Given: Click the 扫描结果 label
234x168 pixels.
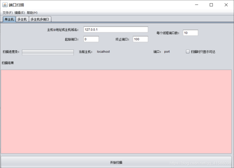Looking at the screenshot, I should (x=8, y=63).
